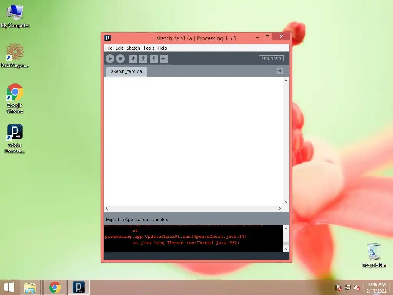Click the 'Export to Application canceled.' status message

tap(138, 219)
